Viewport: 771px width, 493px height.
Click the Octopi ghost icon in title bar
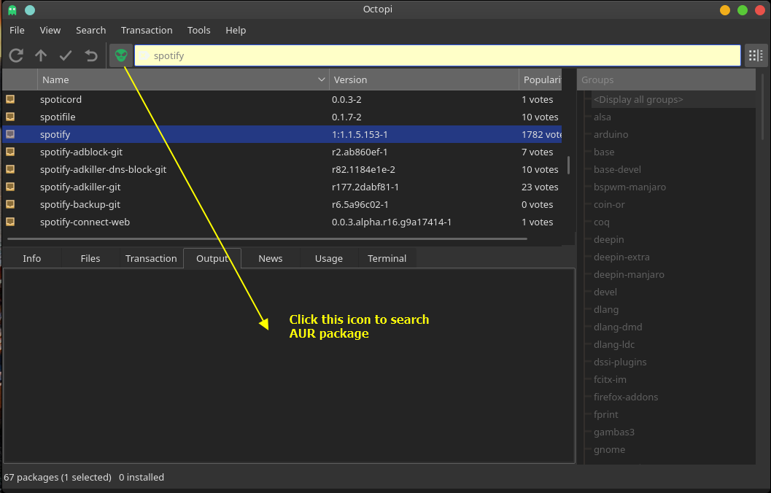(12, 10)
